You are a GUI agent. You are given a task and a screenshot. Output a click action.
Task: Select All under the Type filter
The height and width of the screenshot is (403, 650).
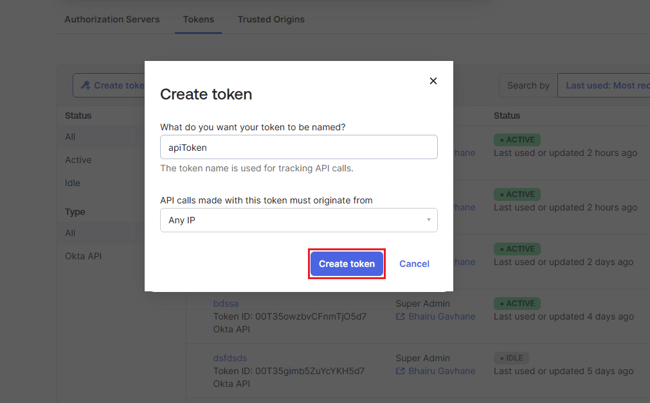pos(70,234)
